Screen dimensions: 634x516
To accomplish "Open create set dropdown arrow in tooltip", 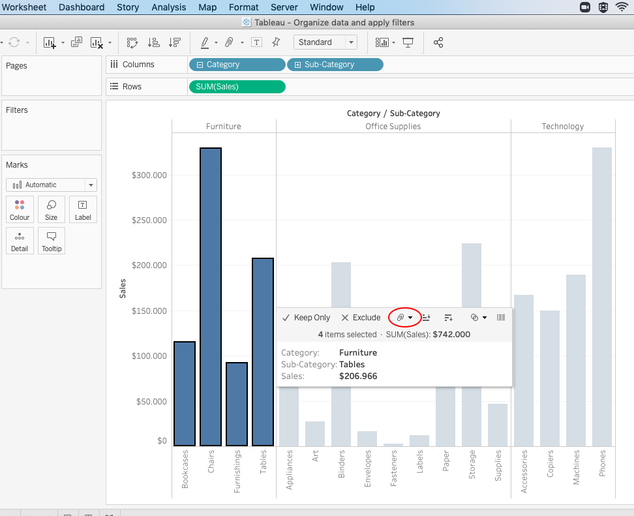I will click(x=485, y=318).
